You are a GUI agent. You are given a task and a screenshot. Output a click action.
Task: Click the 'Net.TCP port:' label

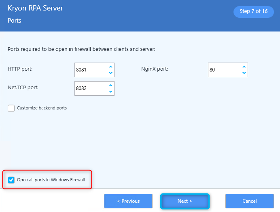(24, 88)
